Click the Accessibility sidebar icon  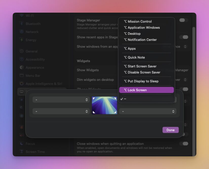[x=22, y=59]
